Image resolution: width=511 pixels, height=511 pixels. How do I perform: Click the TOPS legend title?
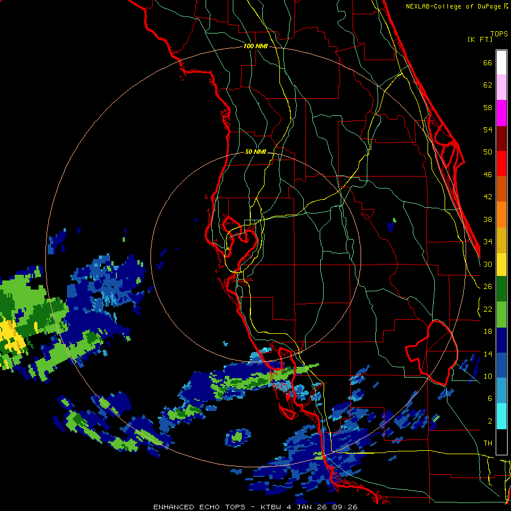(x=499, y=34)
